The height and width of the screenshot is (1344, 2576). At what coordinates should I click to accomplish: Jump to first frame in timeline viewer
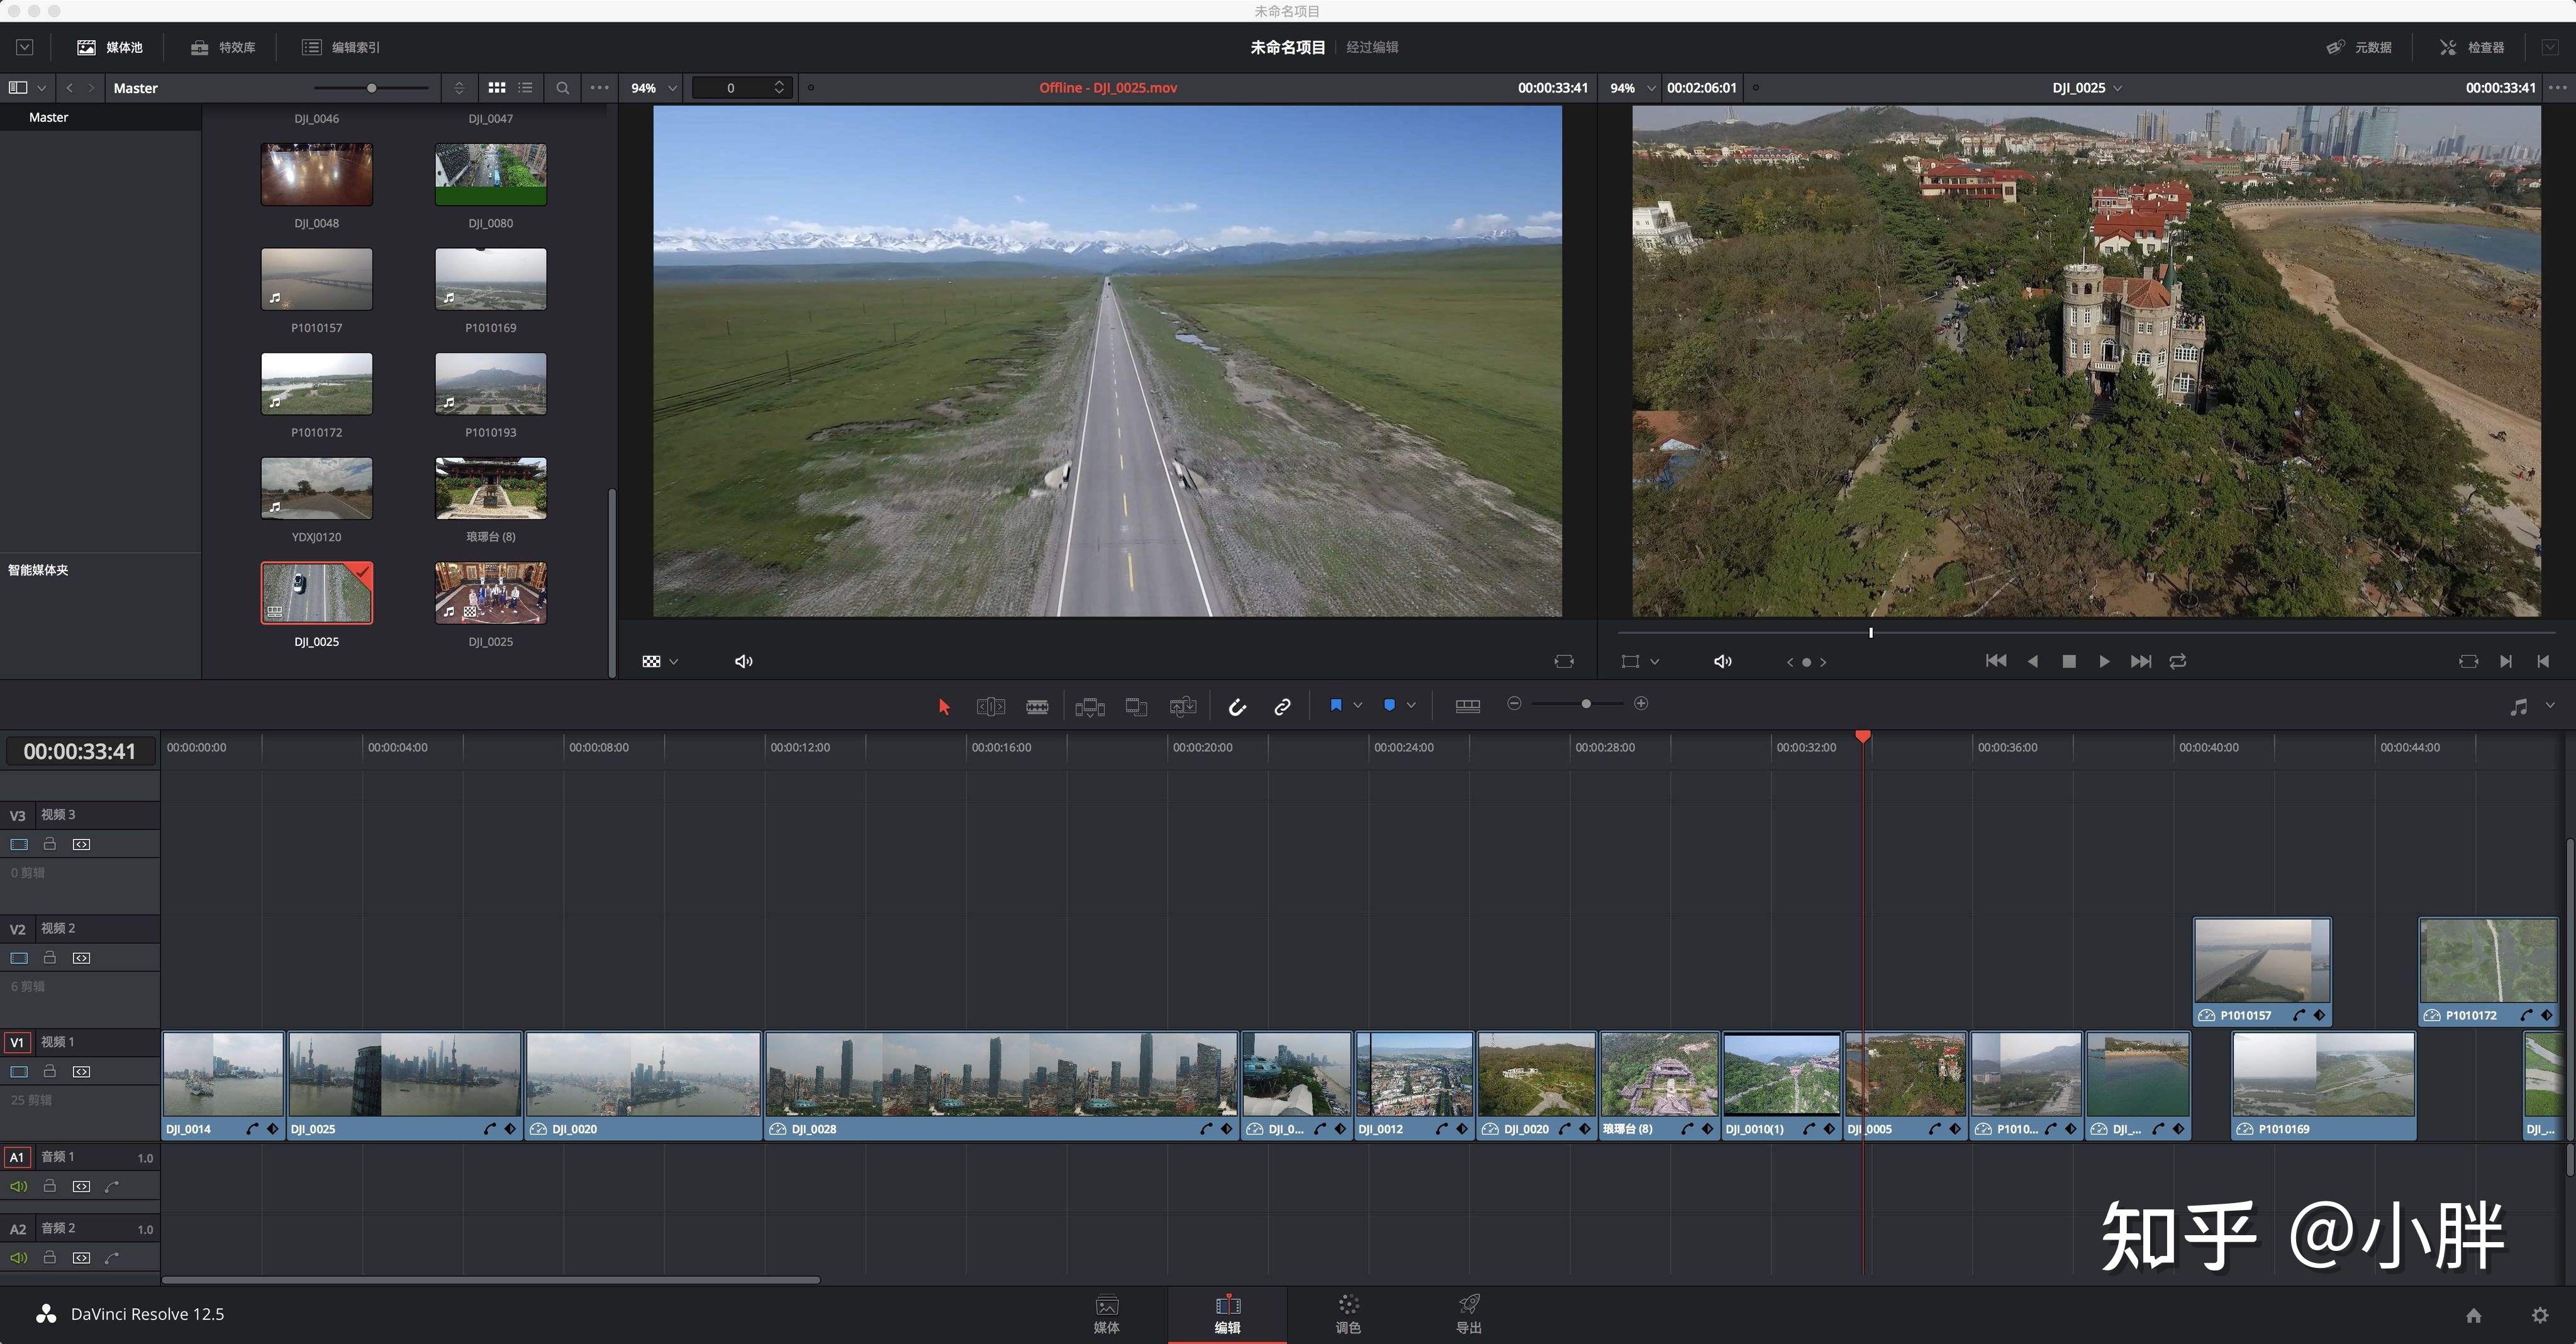tap(1995, 661)
